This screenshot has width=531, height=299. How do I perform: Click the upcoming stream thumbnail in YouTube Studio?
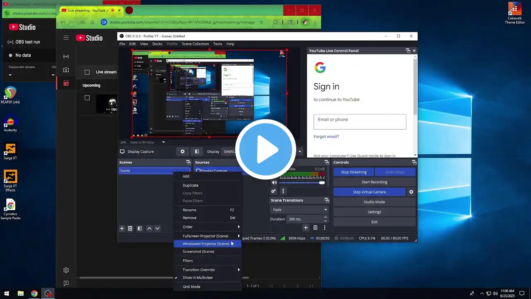107,104
